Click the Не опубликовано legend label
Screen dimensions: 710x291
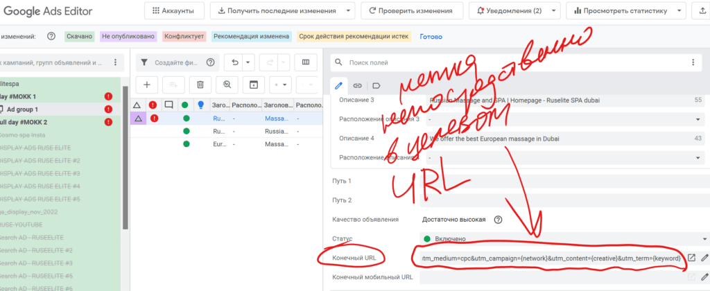click(x=128, y=37)
